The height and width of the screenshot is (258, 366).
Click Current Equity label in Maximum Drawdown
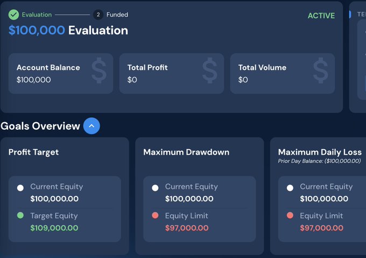192,187
